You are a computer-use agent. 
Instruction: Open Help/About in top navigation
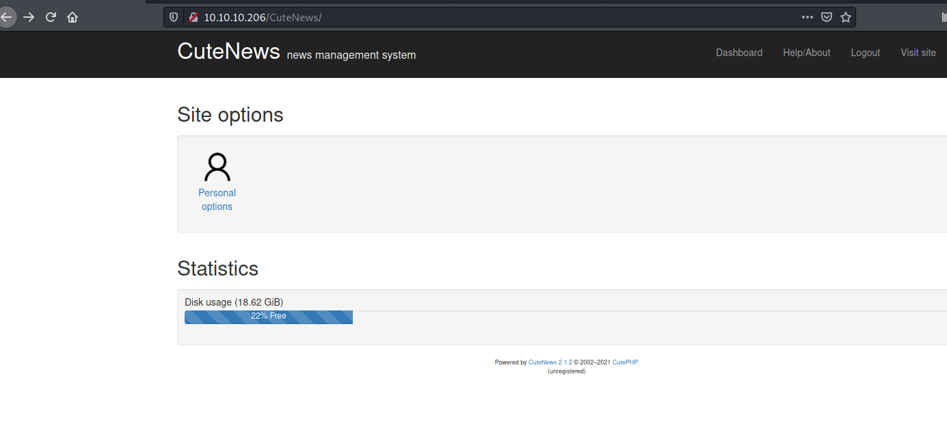pyautogui.click(x=806, y=53)
